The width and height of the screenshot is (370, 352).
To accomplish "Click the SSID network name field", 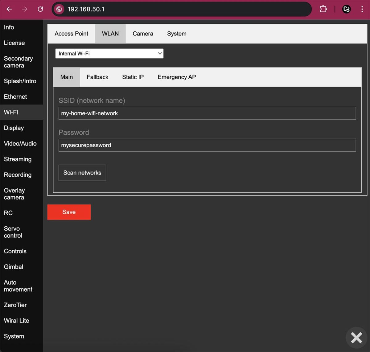I will 207,113.
